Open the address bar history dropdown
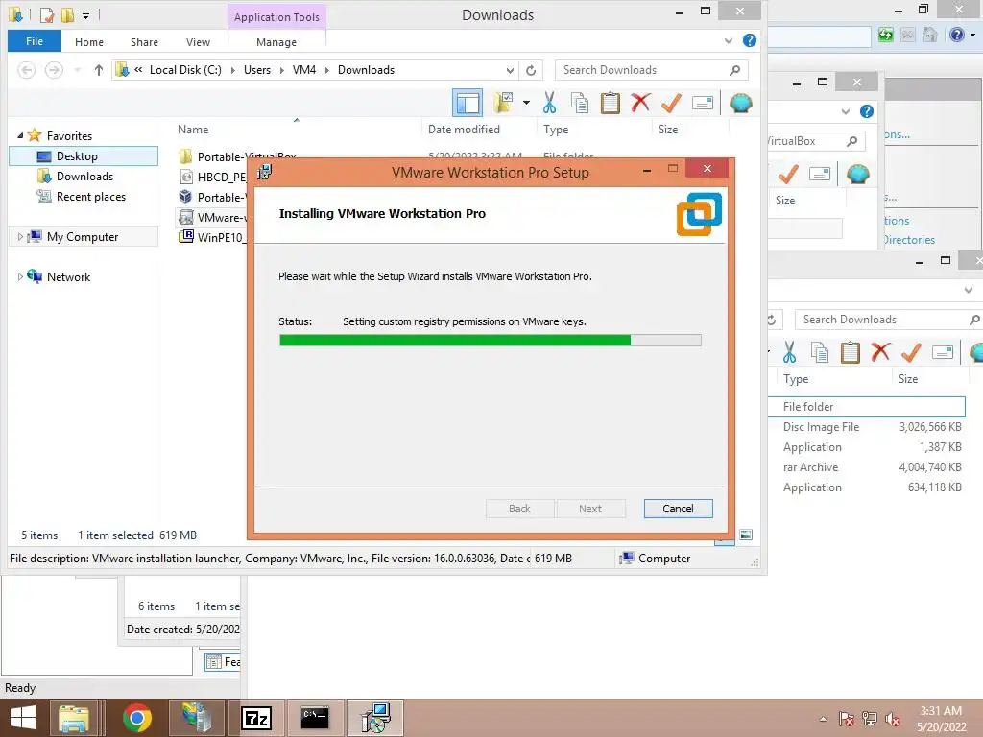This screenshot has height=737, width=983. pyautogui.click(x=511, y=70)
